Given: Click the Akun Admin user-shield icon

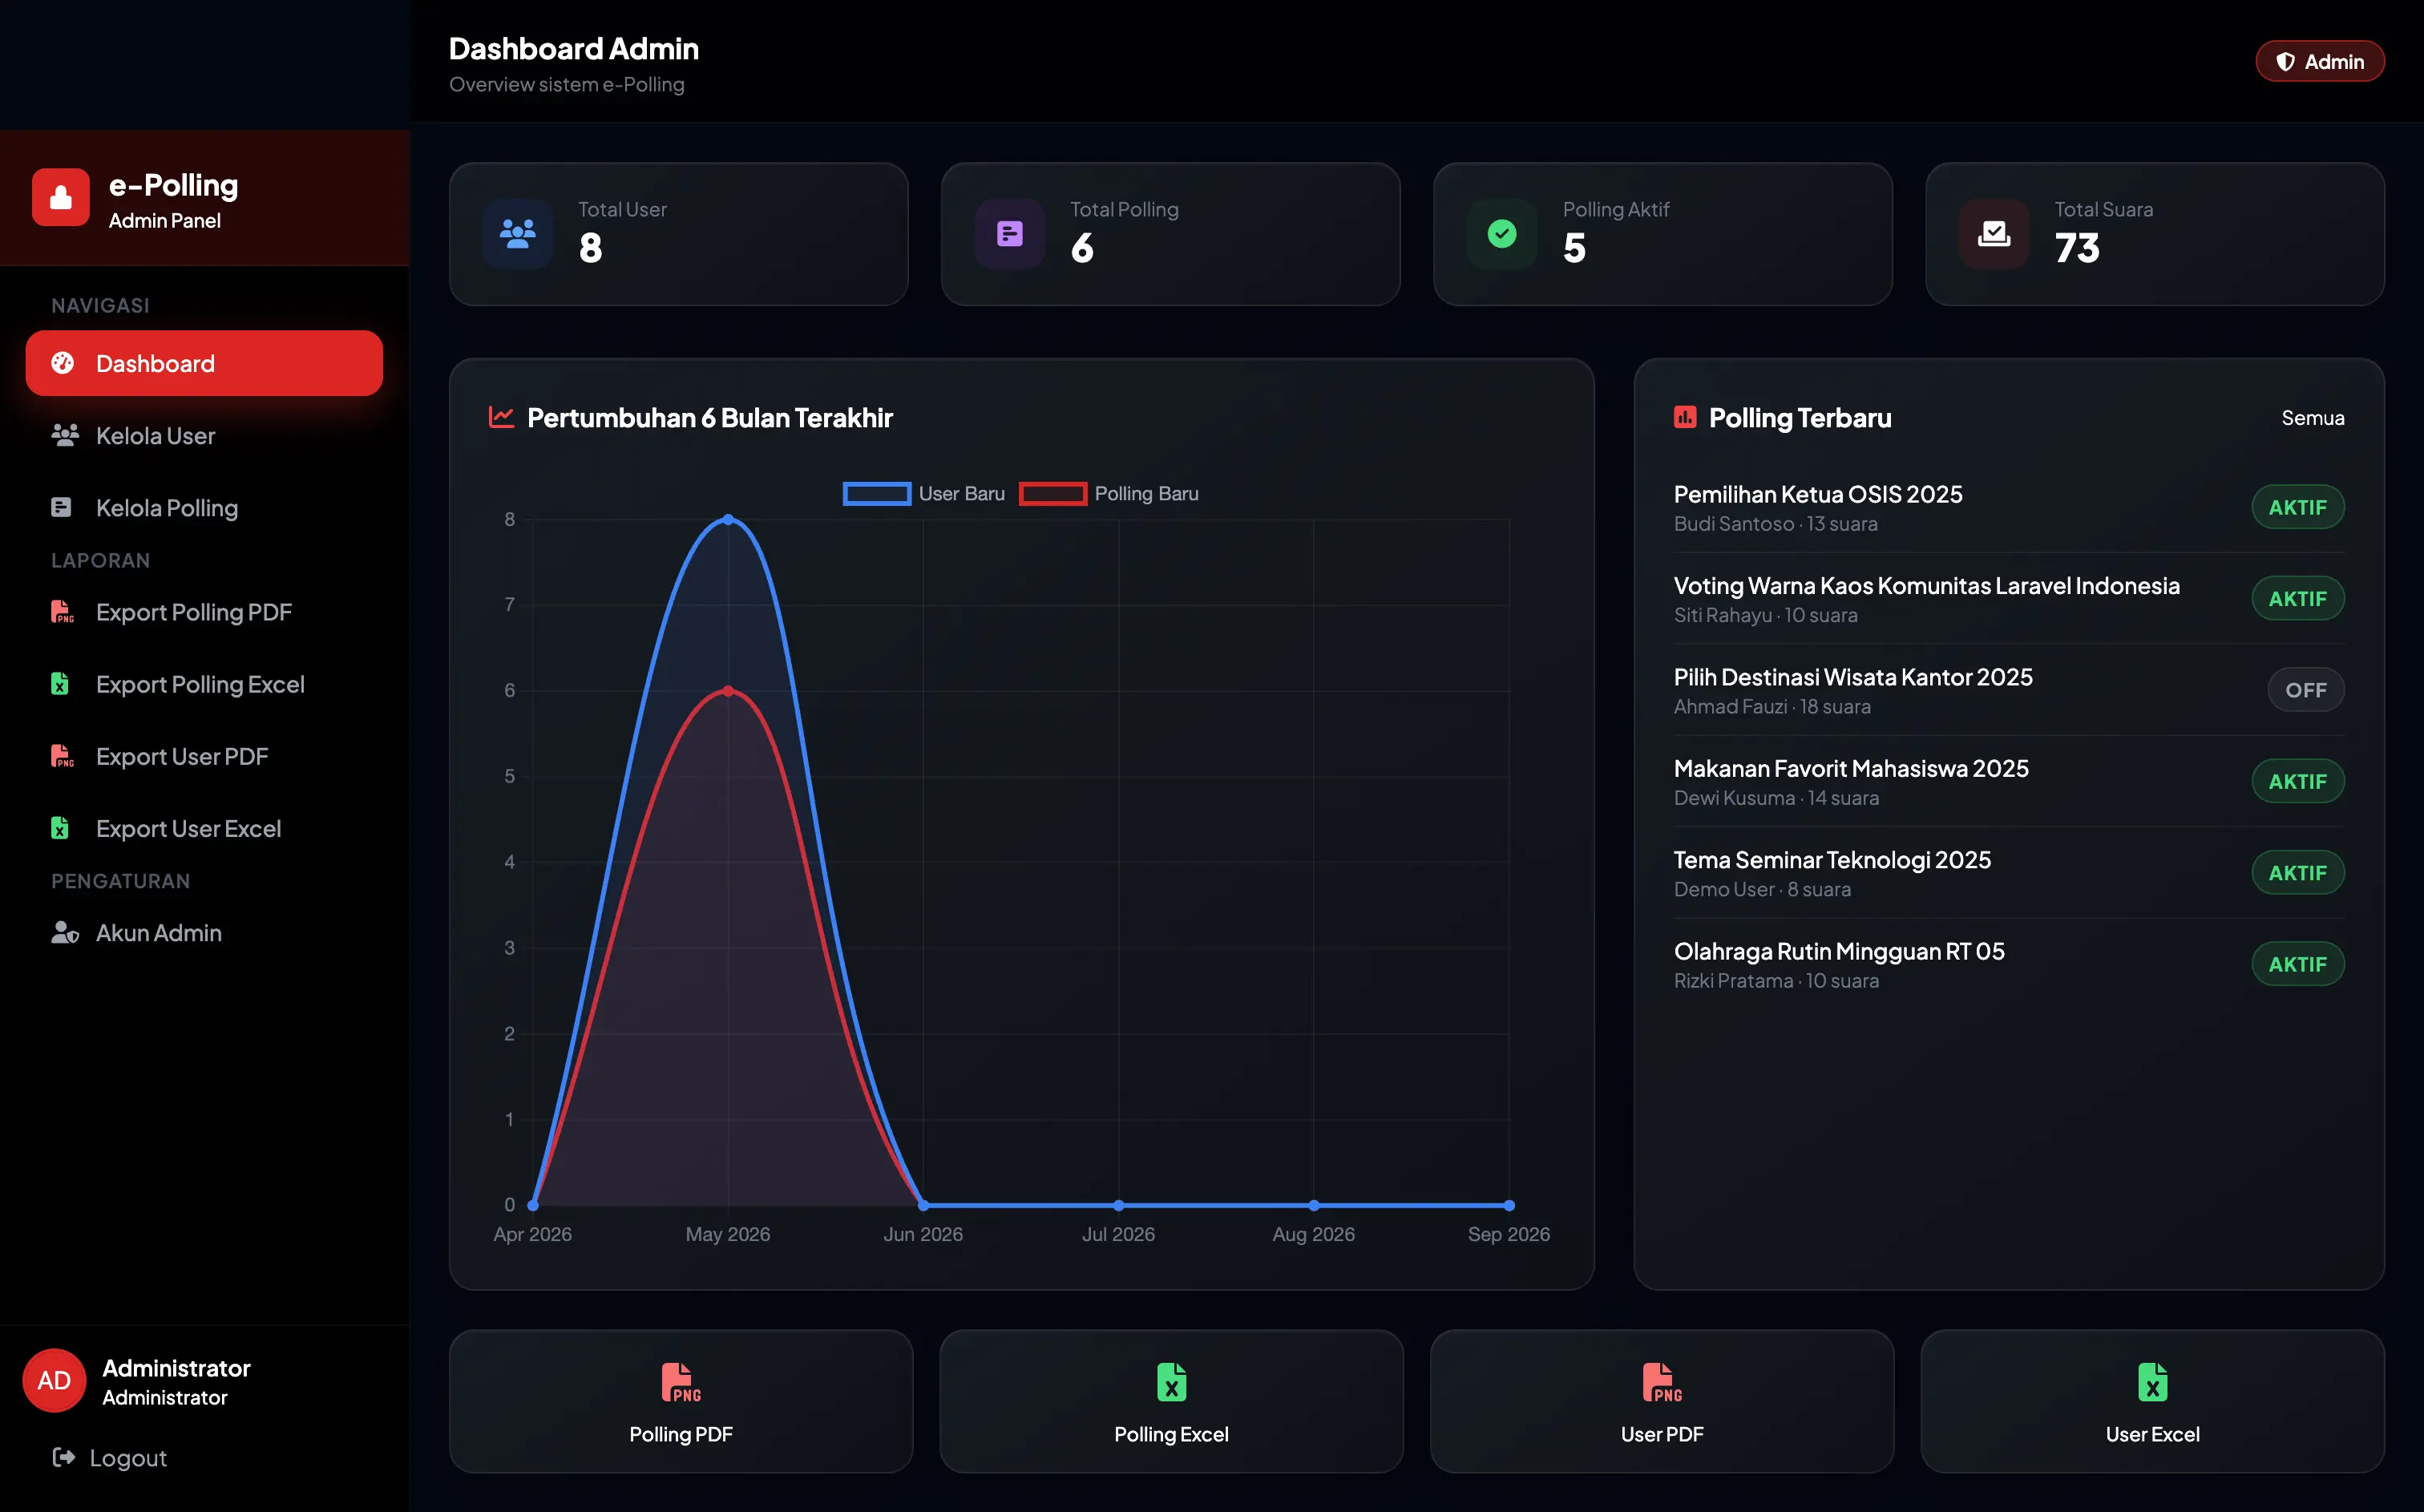Looking at the screenshot, I should [x=65, y=932].
